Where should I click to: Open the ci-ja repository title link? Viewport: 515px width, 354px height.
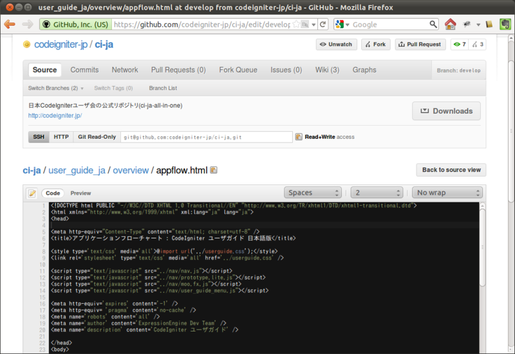(x=104, y=44)
